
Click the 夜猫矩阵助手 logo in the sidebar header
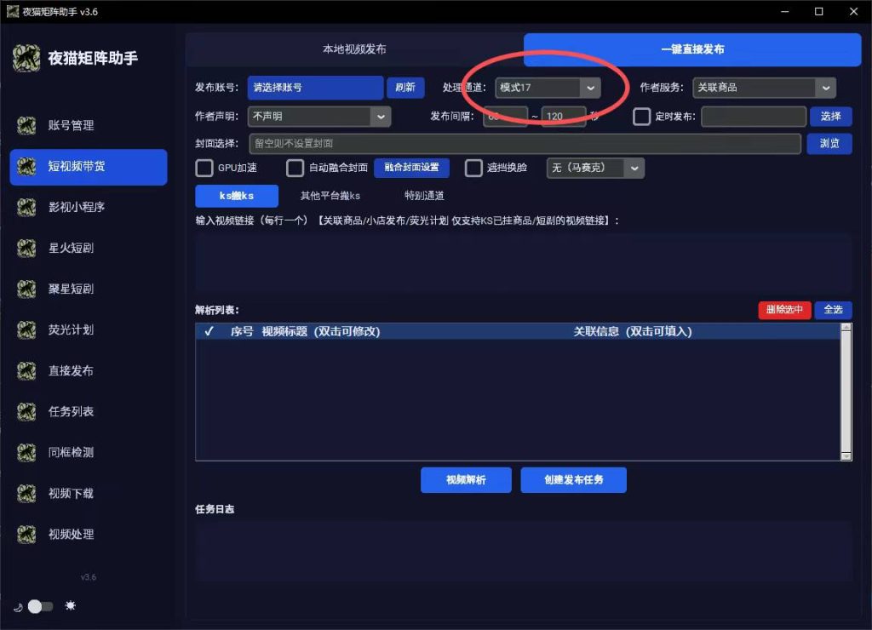tap(26, 58)
